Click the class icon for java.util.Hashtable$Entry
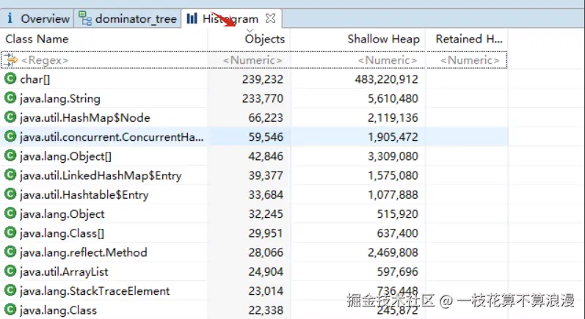Image resolution: width=585 pixels, height=319 pixels. (10, 194)
